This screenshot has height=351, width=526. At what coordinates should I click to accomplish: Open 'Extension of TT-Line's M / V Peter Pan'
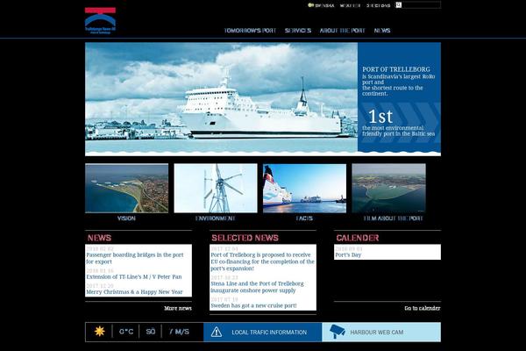tap(134, 276)
